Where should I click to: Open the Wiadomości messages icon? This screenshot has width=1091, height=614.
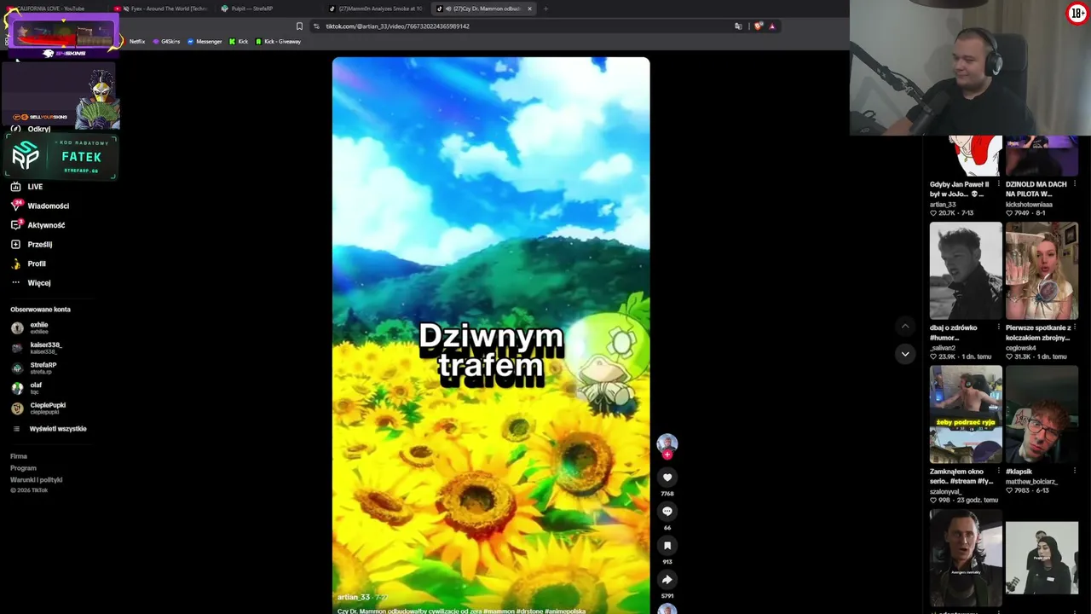[x=15, y=206]
